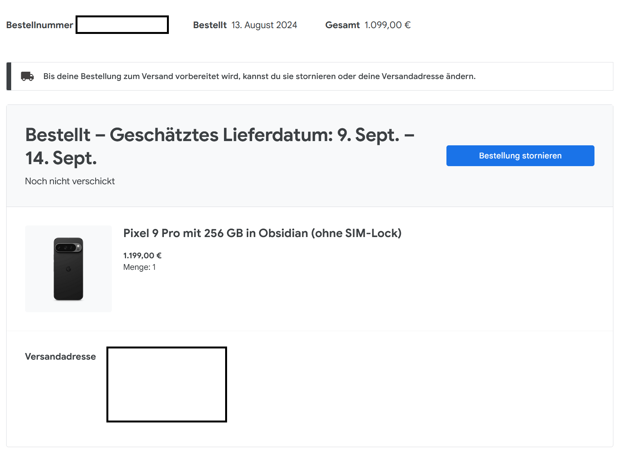Image resolution: width=623 pixels, height=456 pixels.
Task: Click the order date 13. August 2024
Action: click(264, 25)
